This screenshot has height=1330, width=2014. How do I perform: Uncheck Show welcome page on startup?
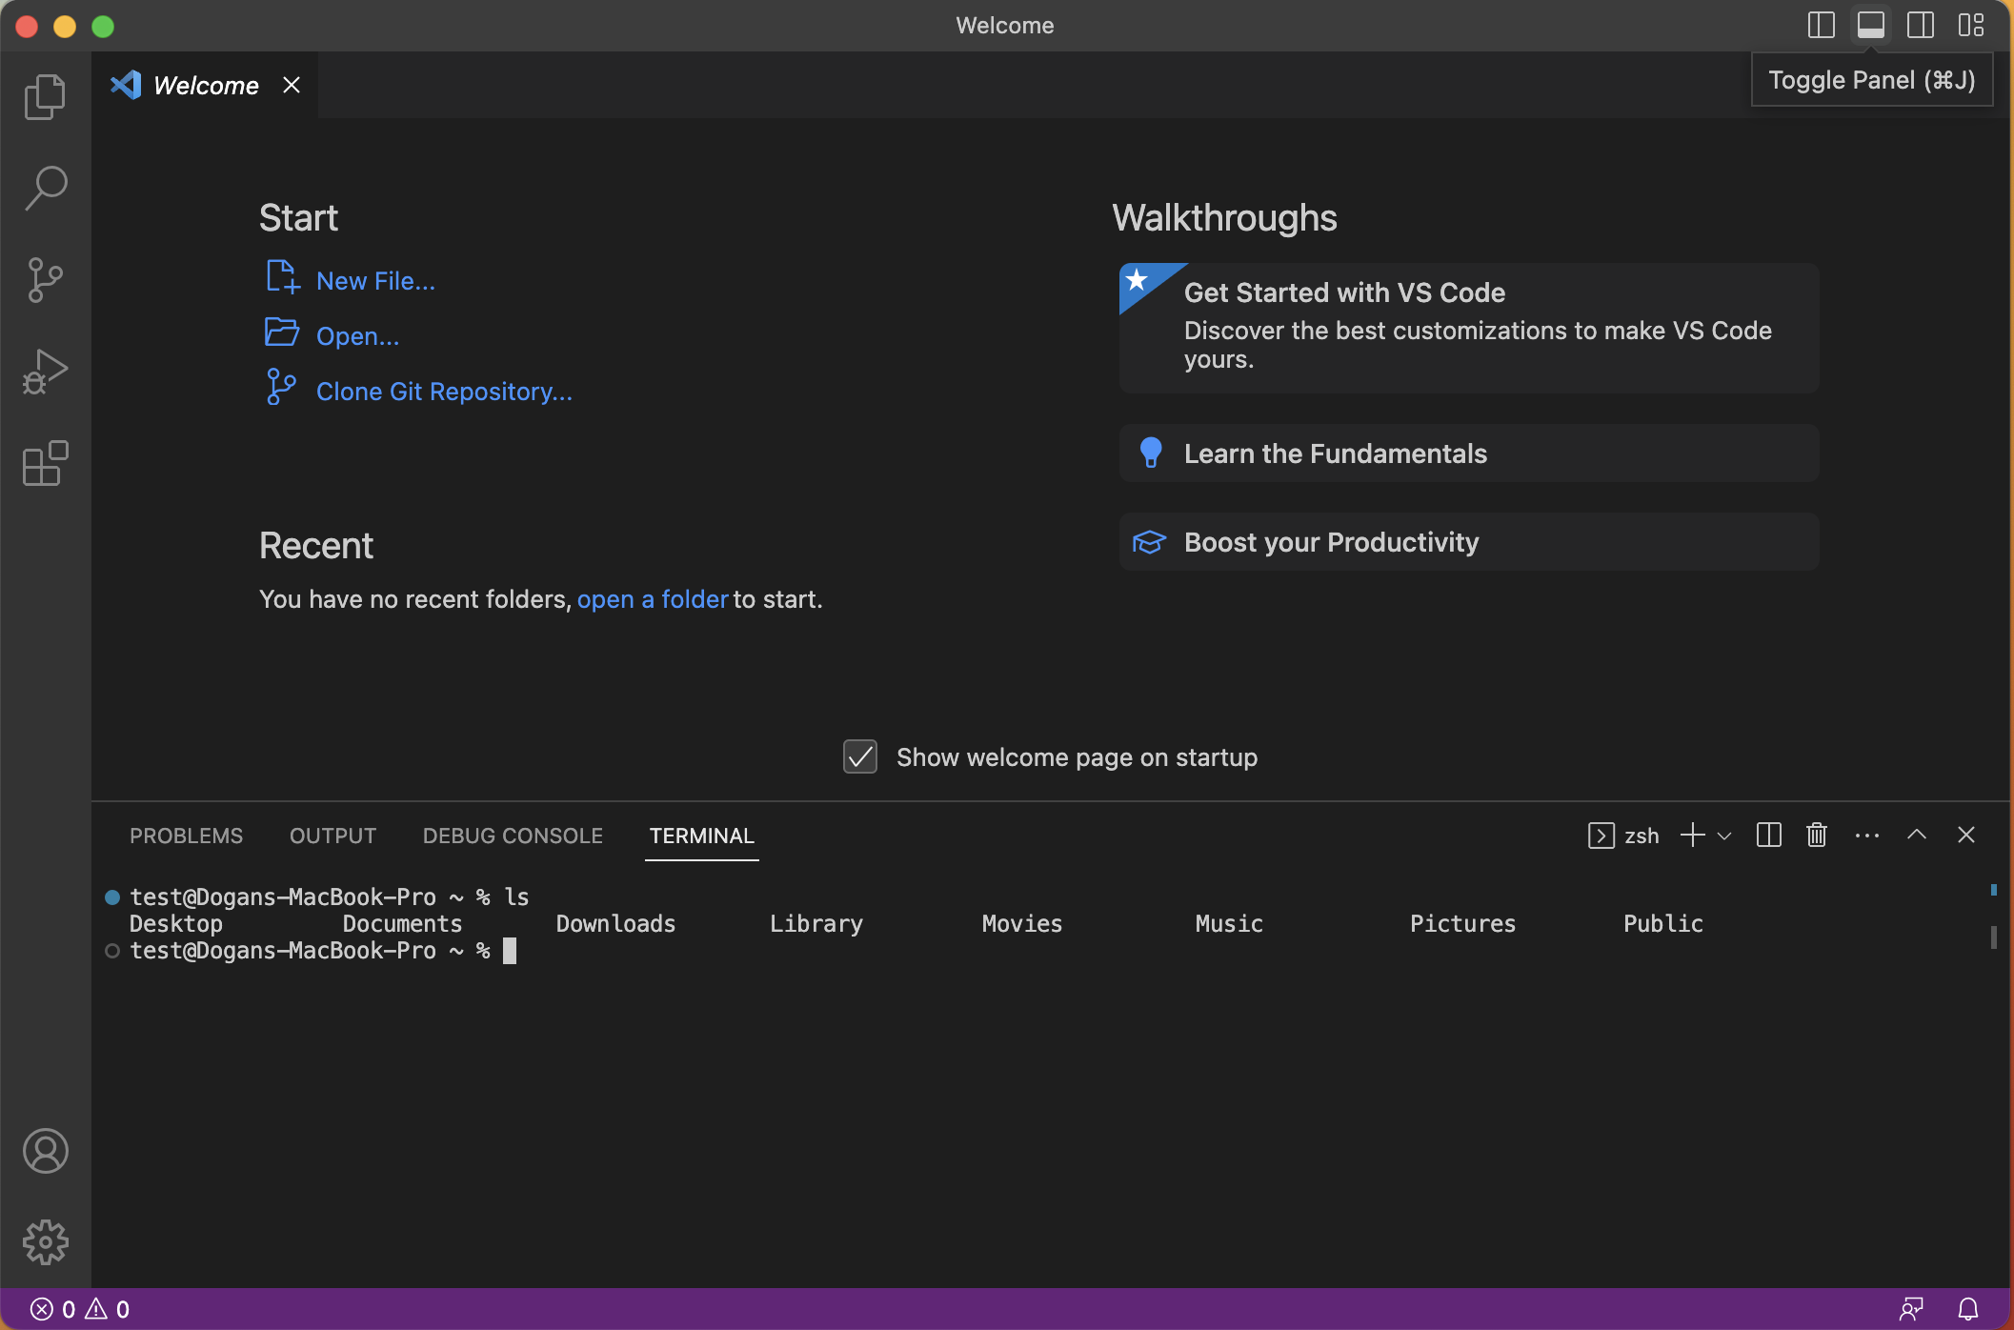(x=860, y=757)
